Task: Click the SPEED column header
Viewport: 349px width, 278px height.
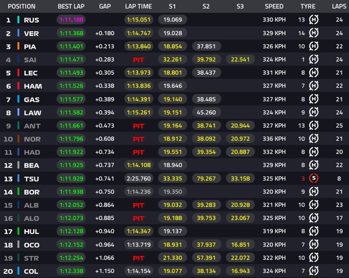Action: click(x=274, y=6)
